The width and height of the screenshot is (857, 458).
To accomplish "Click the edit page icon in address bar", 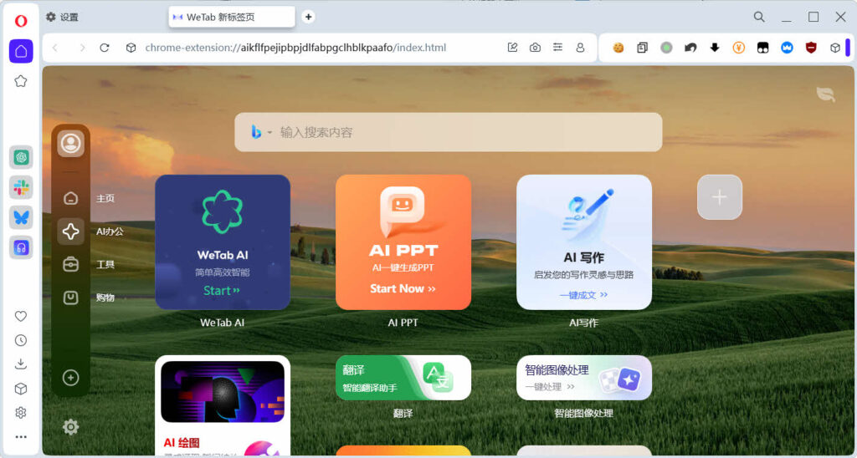I will tap(512, 48).
